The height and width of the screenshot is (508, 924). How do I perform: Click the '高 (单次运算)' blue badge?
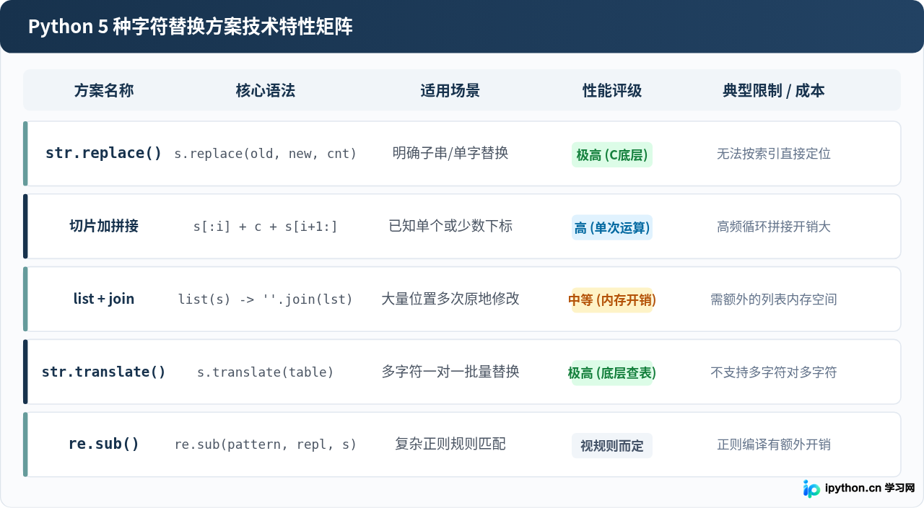612,227
